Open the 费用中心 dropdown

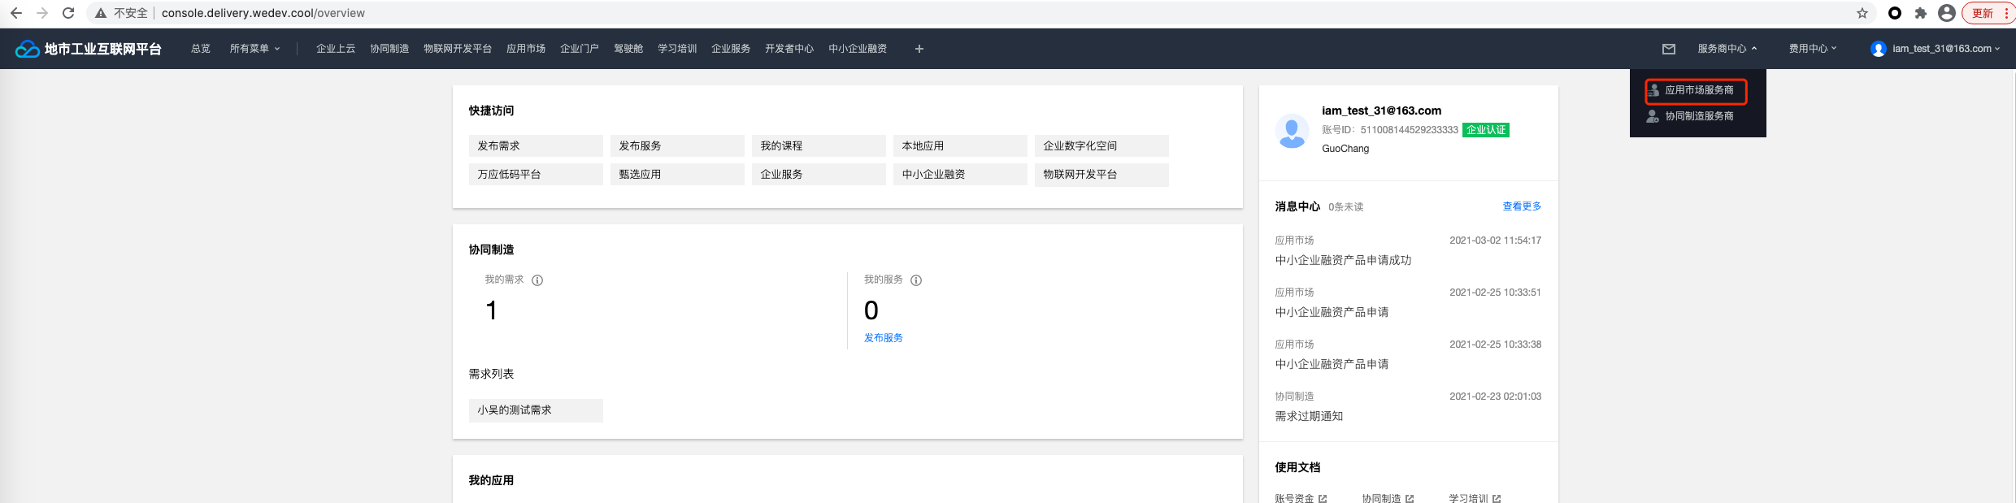(1813, 49)
